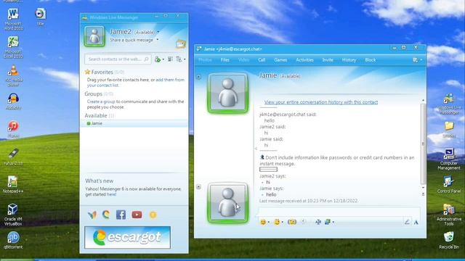The image size is (465, 261).
Task: Open Audacity desktop shortcut
Action: [x=13, y=101]
